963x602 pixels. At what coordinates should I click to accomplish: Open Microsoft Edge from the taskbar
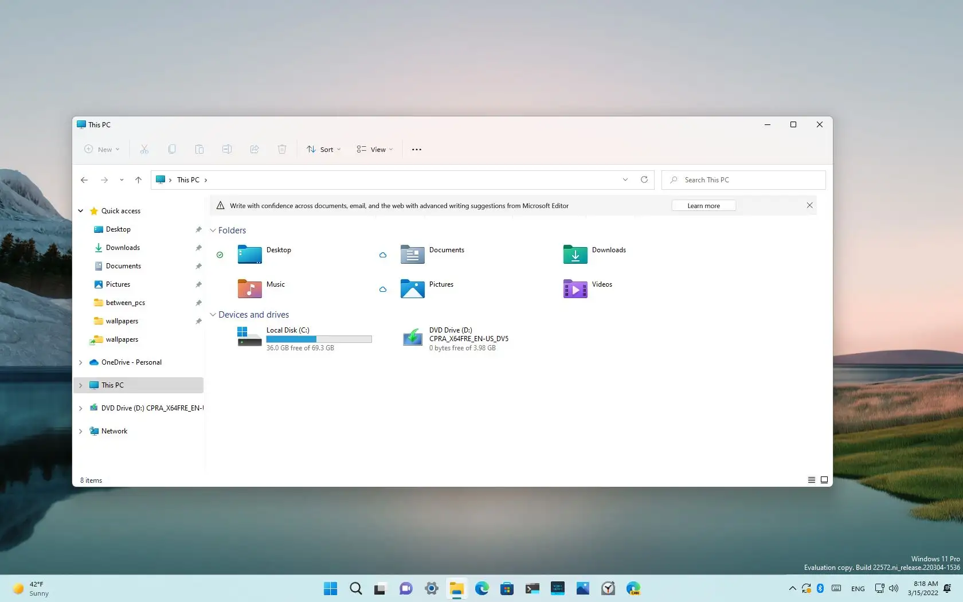coord(481,588)
